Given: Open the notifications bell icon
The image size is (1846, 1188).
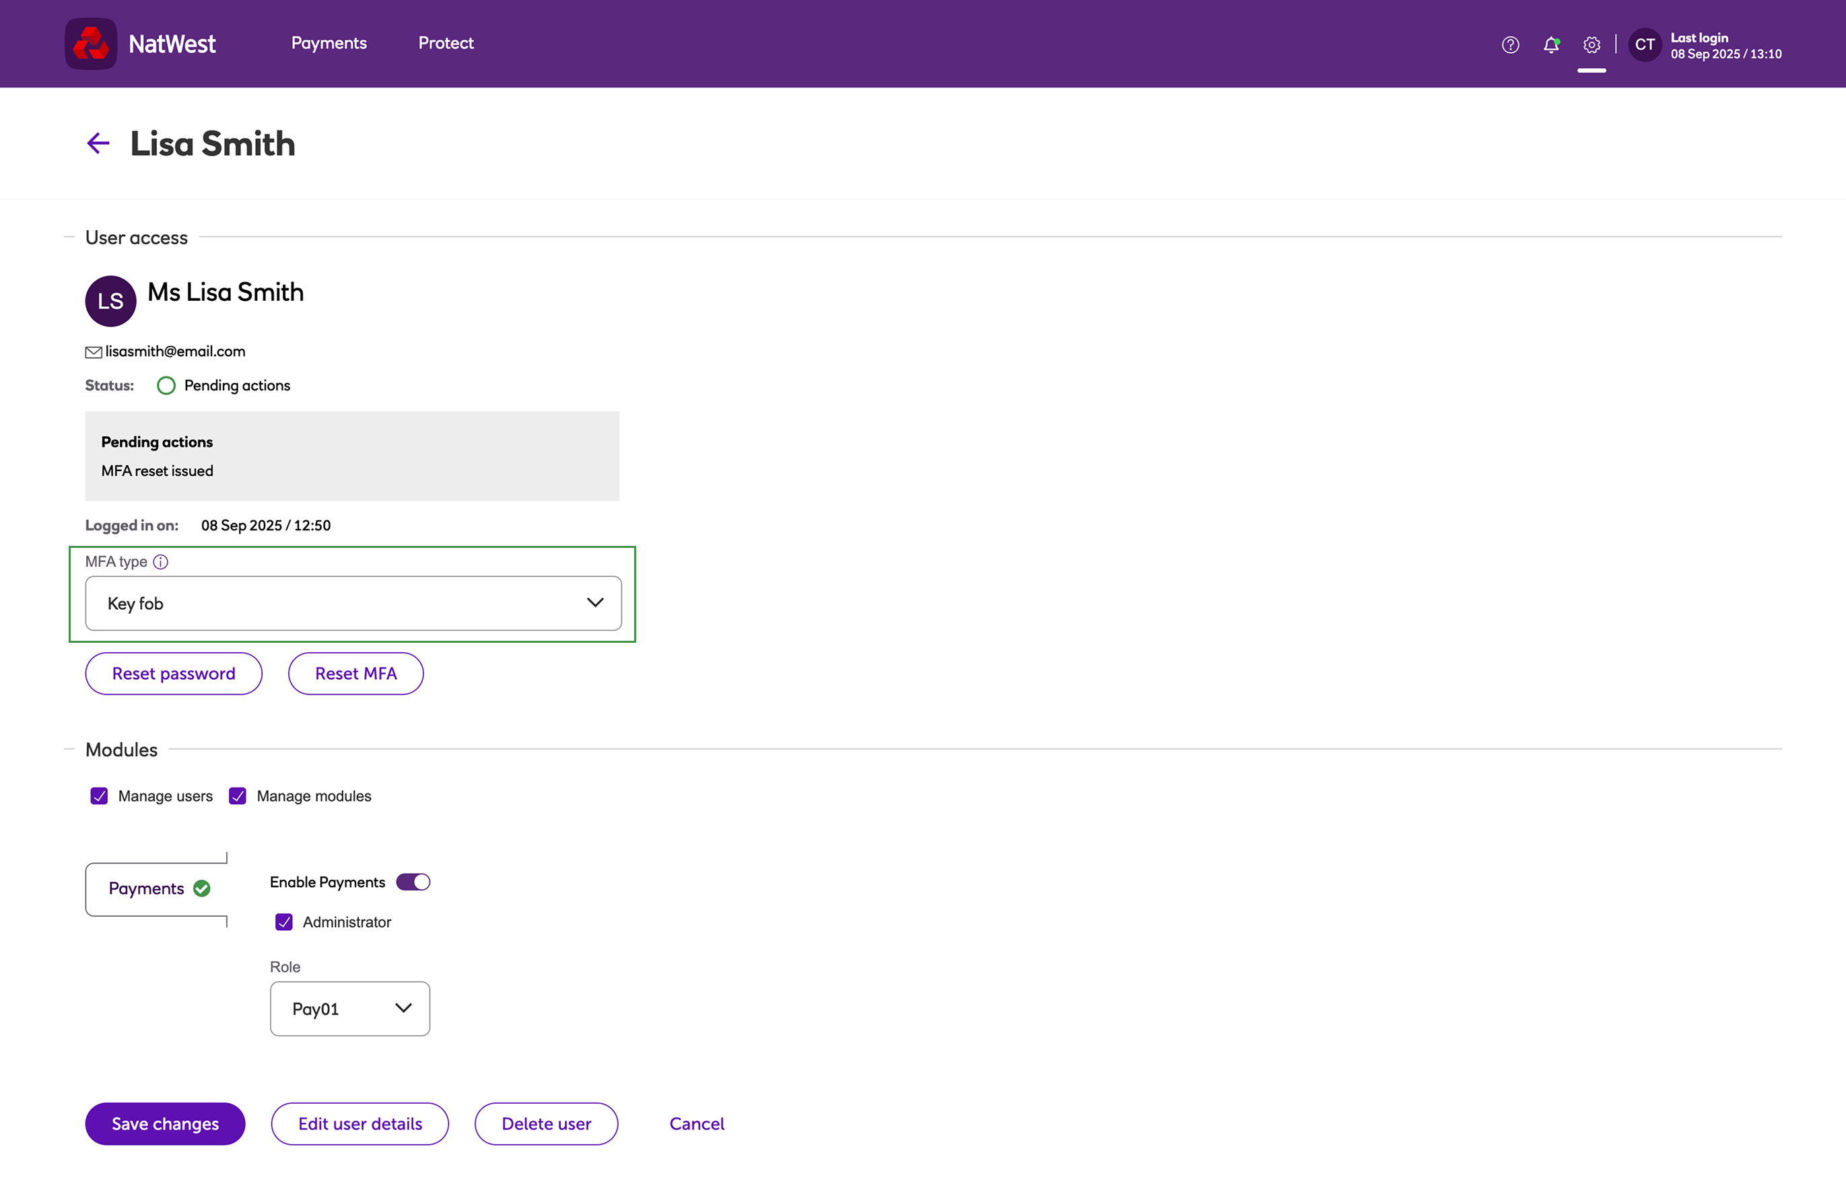Looking at the screenshot, I should 1550,44.
